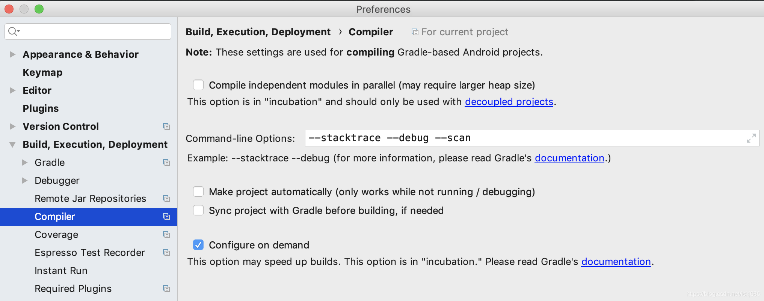Click the current-project icon next to Coverage

[166, 235]
